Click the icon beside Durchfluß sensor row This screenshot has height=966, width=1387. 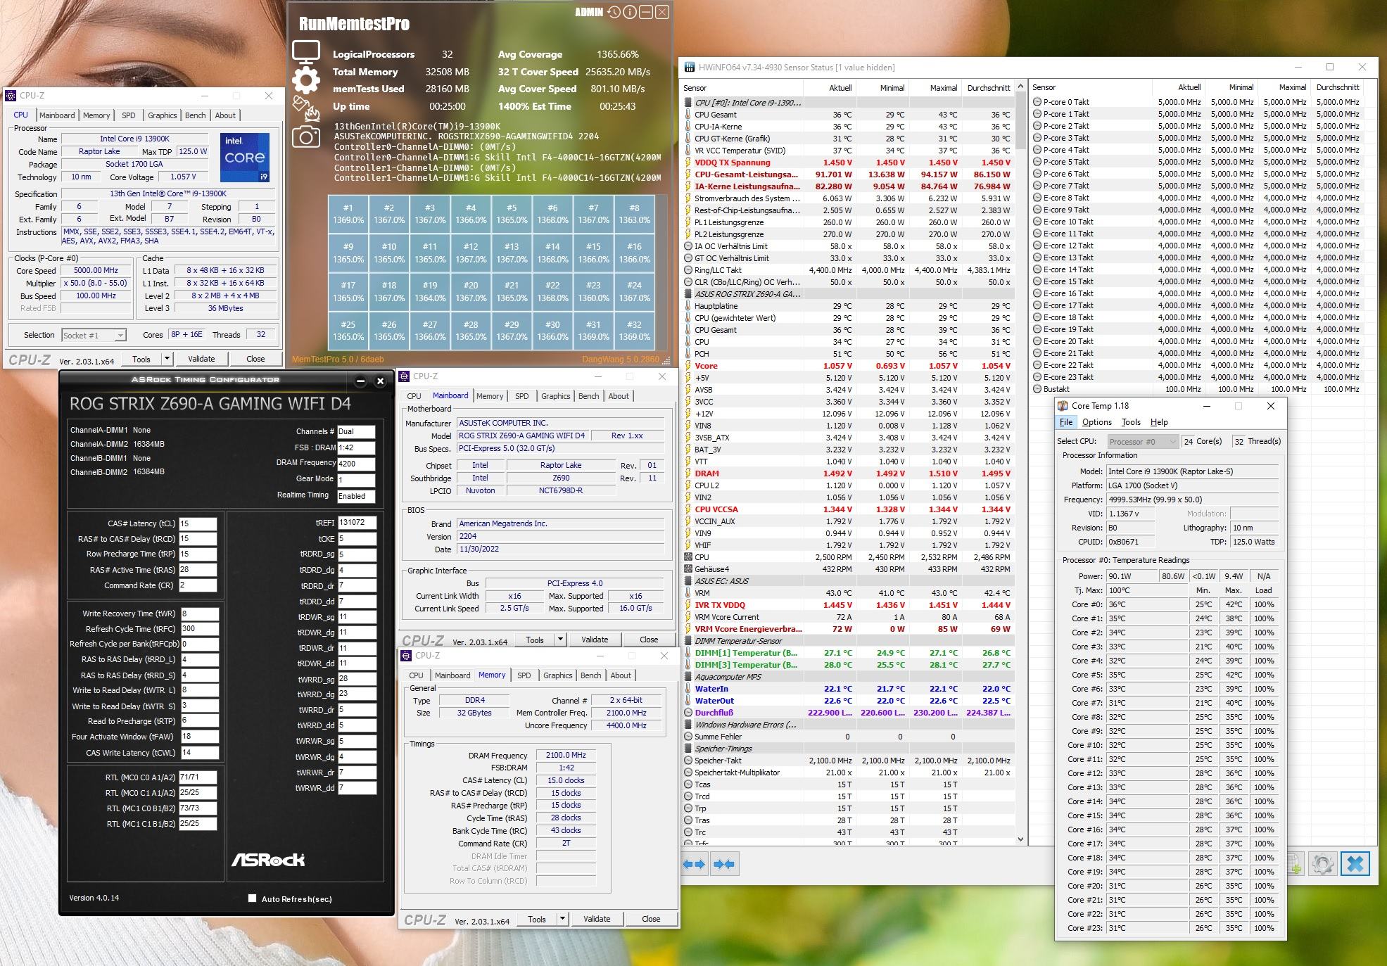(688, 713)
